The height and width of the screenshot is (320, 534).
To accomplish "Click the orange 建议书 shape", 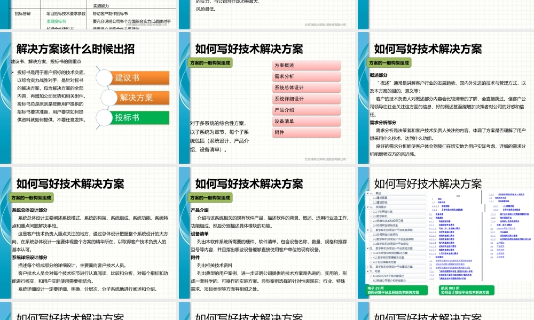I will (x=139, y=78).
